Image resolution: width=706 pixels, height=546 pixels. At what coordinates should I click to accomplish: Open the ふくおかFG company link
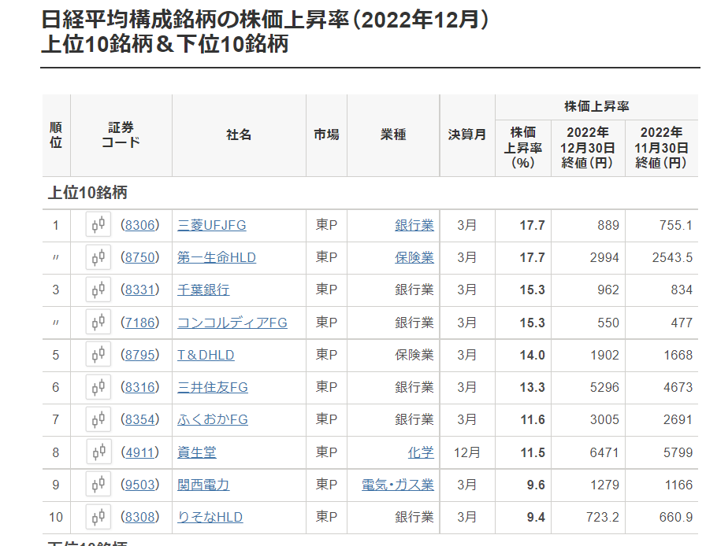213,419
